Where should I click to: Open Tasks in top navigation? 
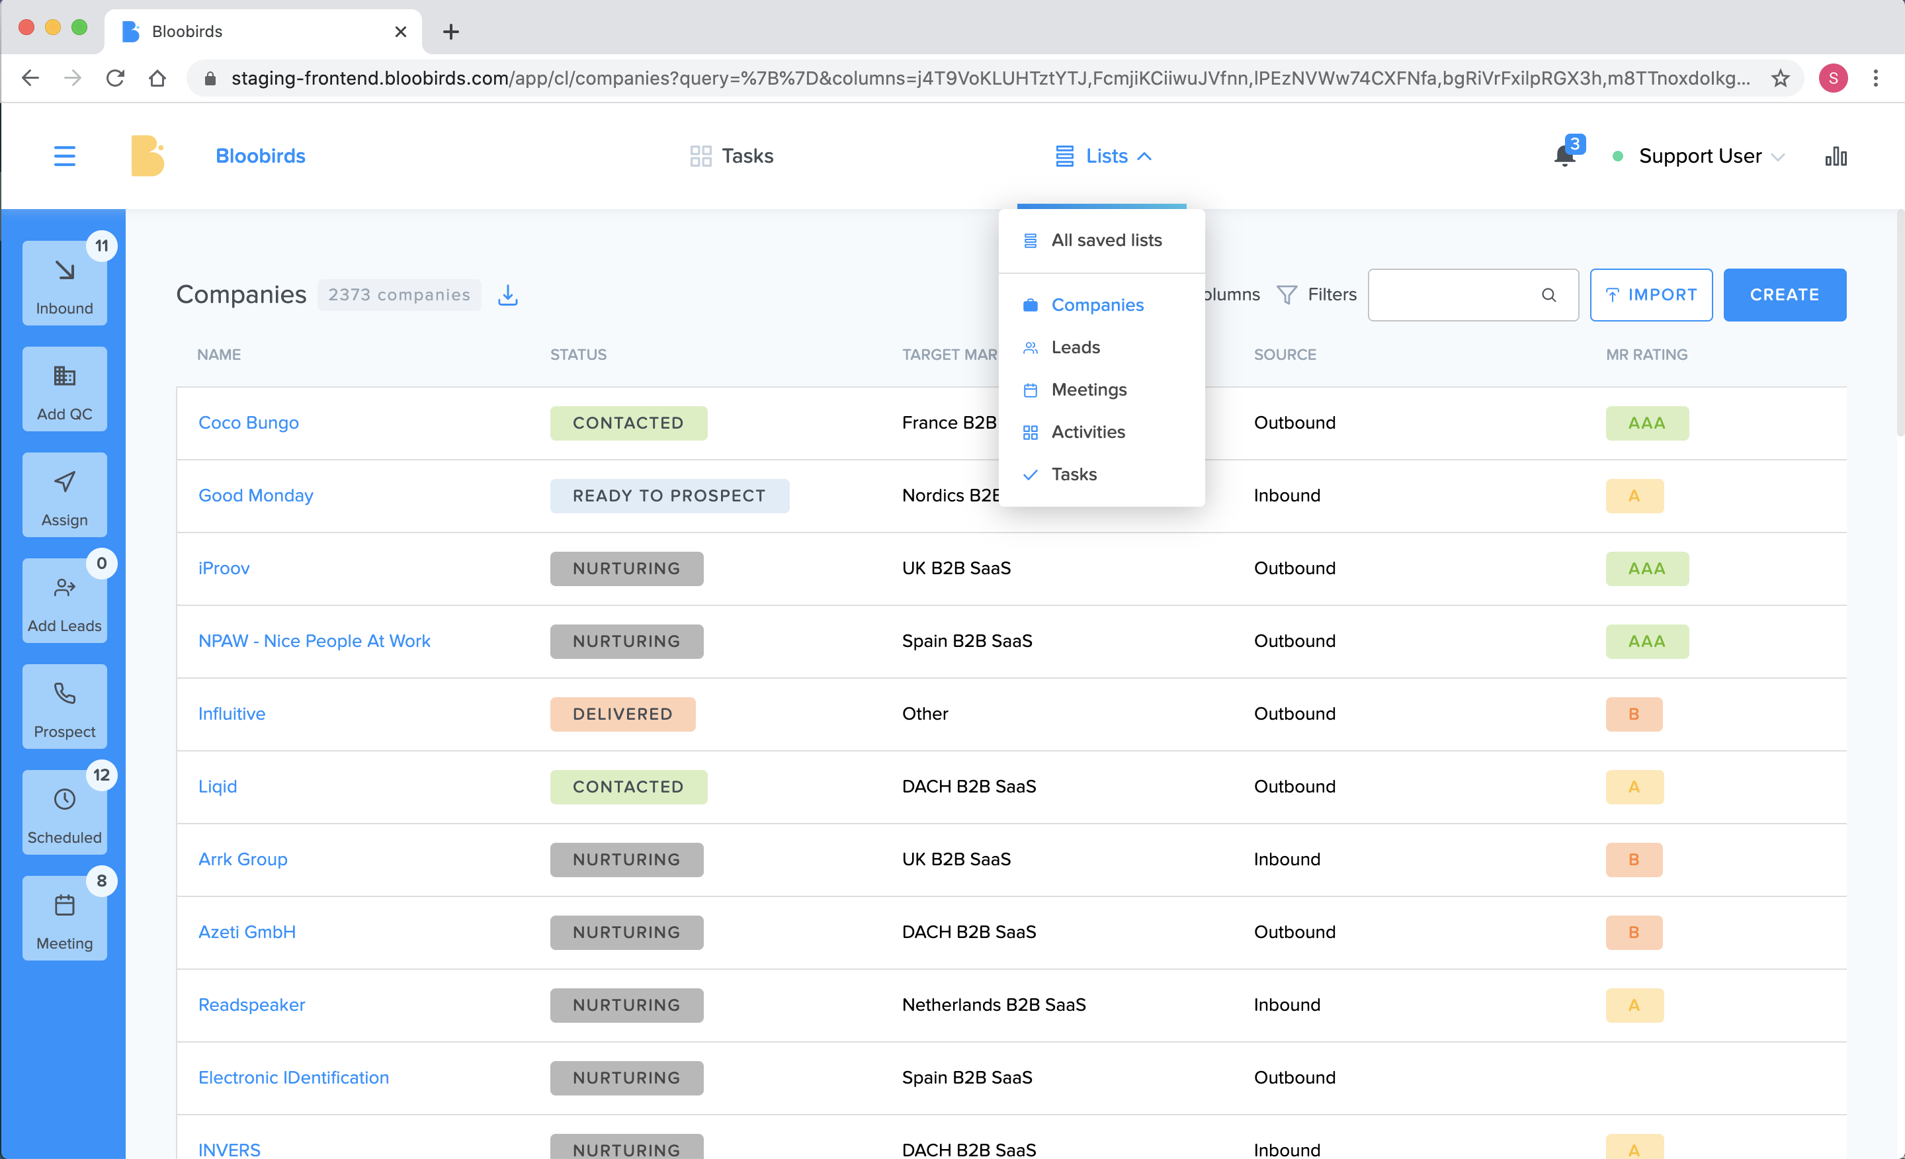click(x=732, y=156)
